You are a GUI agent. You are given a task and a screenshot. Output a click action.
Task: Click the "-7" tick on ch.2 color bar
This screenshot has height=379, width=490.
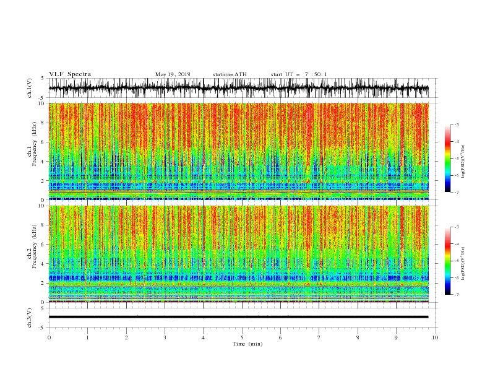456,294
